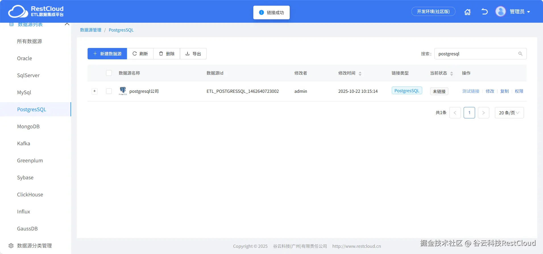Click the PostgresSQL breadcrumb link

coord(121,30)
